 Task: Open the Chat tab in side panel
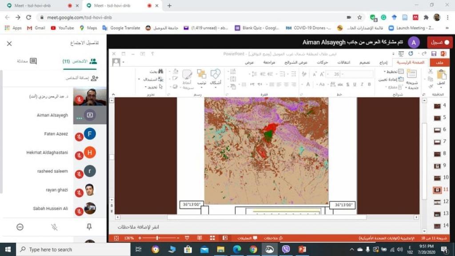pyautogui.click(x=27, y=61)
